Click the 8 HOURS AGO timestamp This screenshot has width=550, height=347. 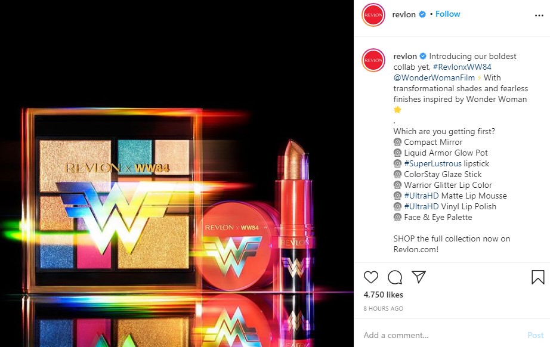[x=384, y=308]
